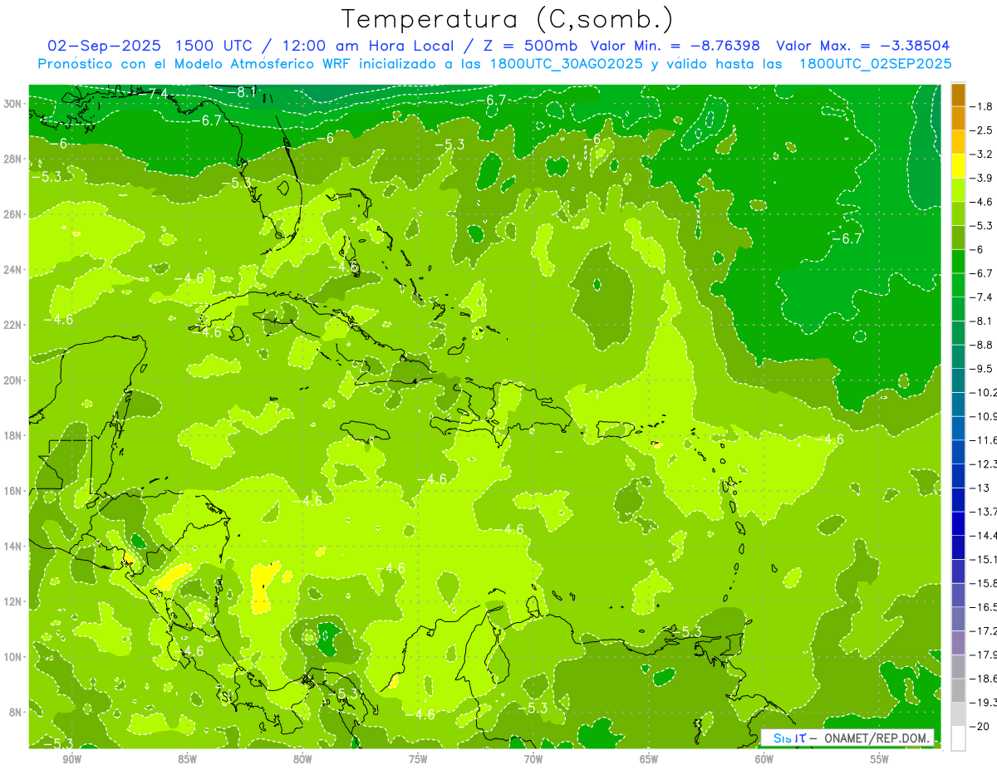Screen dimensions: 997x770
Task: Click the "10N" latitude axis label
Action: 13,656
